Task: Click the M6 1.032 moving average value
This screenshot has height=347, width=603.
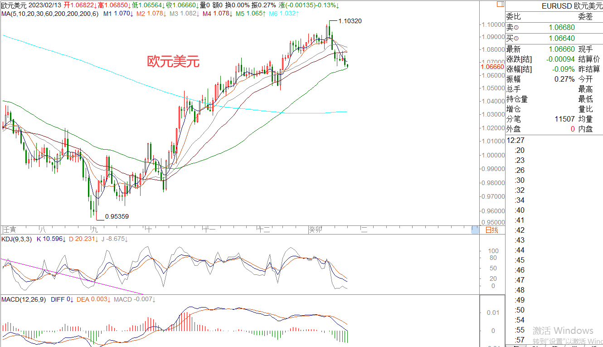Action: (x=284, y=14)
